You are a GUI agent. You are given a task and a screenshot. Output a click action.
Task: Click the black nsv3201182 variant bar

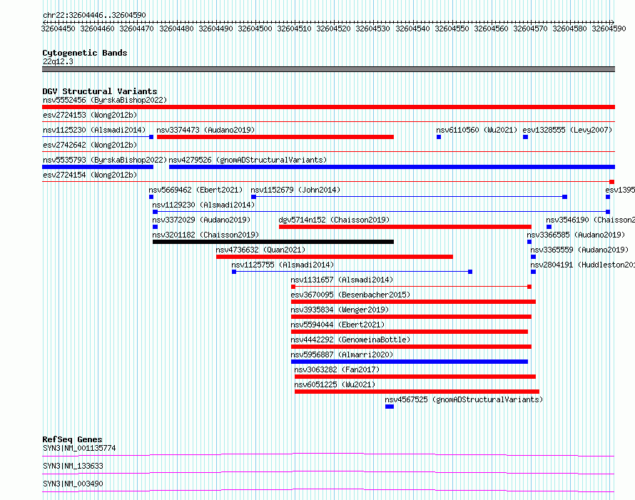273,242
